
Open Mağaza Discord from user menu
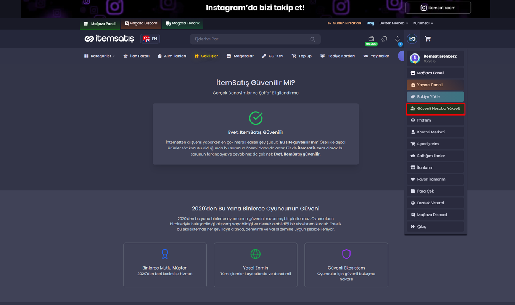click(435, 215)
